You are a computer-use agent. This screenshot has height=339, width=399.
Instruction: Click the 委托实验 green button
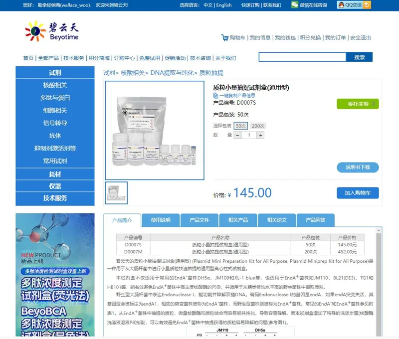tap(358, 104)
